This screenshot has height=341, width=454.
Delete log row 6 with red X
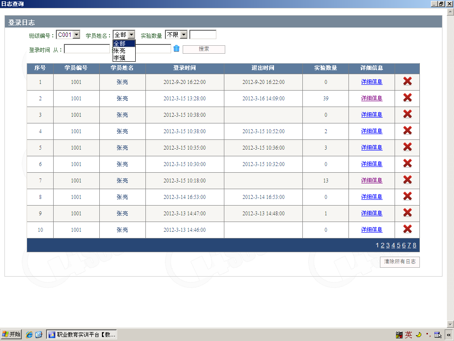click(x=407, y=163)
